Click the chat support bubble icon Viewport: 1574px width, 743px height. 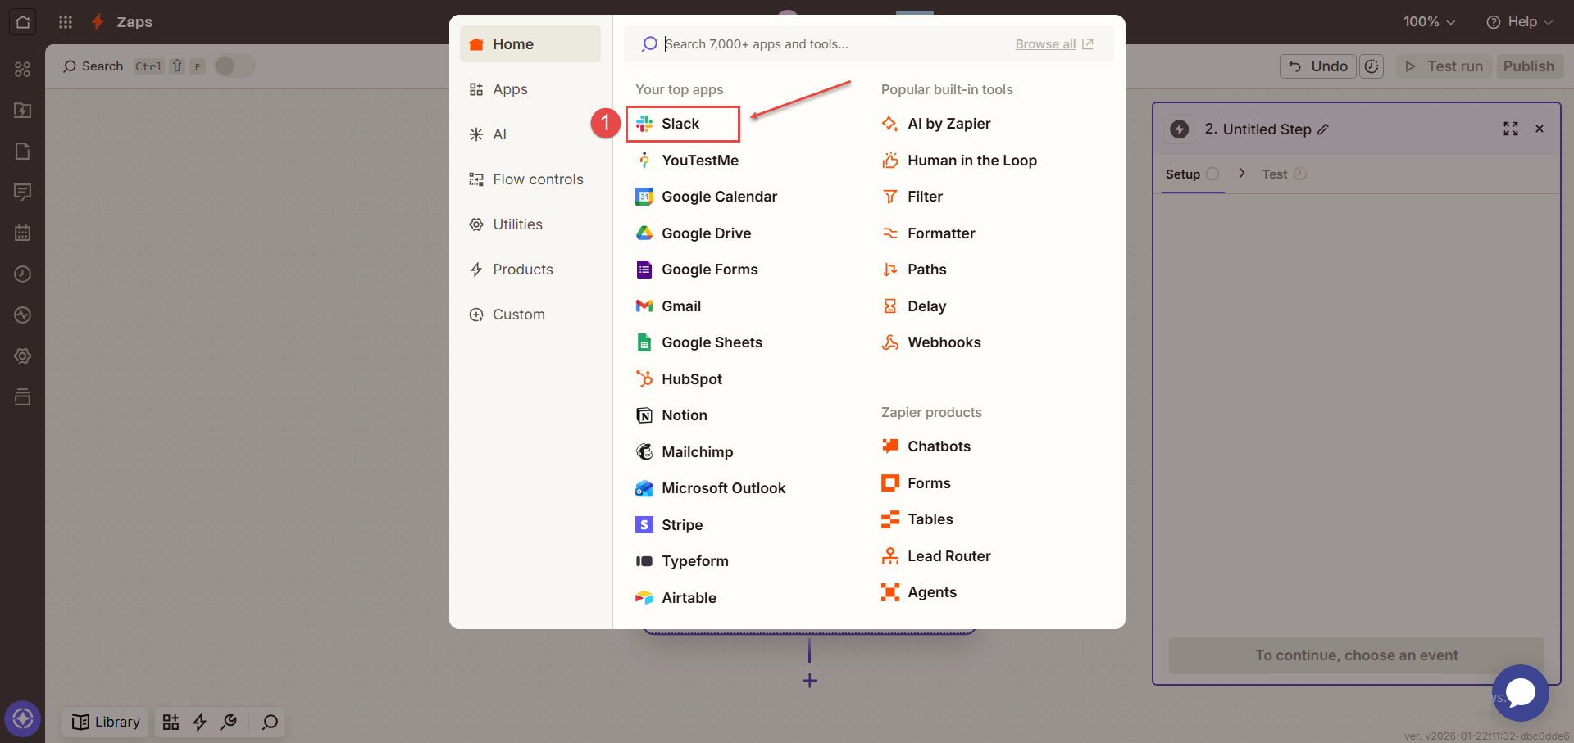(1520, 692)
